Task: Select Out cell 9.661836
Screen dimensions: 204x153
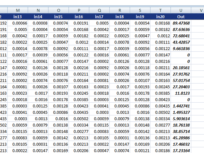Action: [x=181, y=48]
